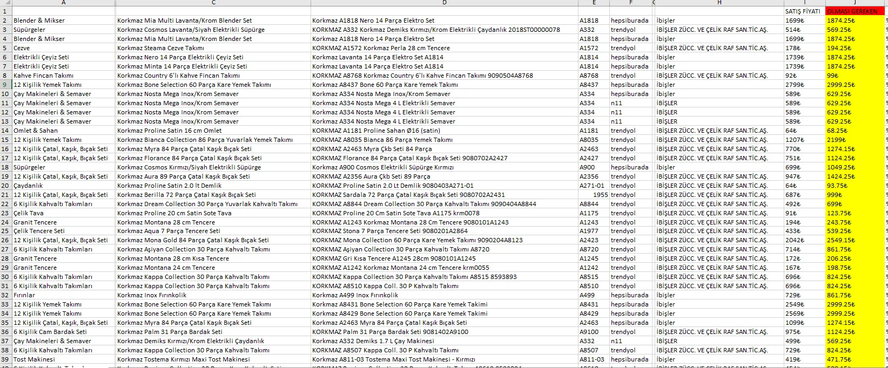Select Korkmaz Palm 31 Parça Bardak Seti cell
Viewport: 888px width, 368px height.
[x=213, y=332]
